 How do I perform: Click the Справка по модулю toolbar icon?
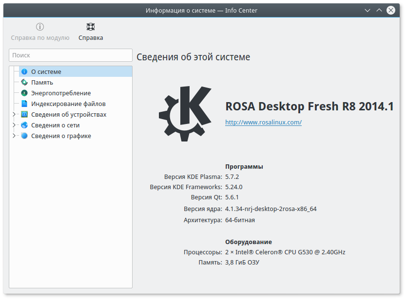pos(40,32)
